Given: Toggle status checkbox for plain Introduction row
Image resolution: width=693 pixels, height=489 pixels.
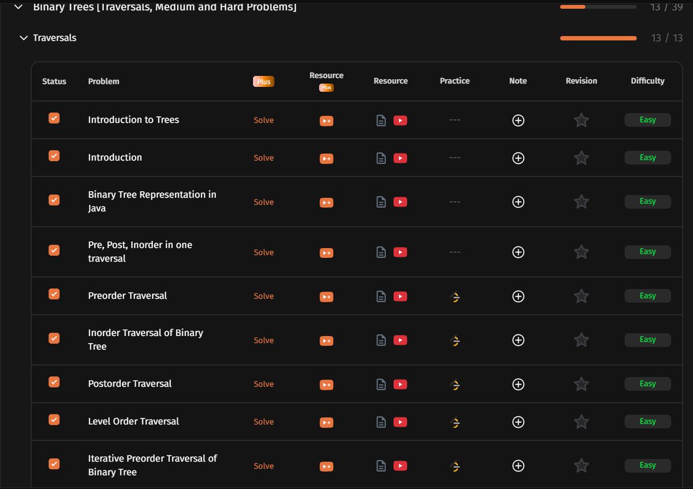Looking at the screenshot, I should pyautogui.click(x=54, y=155).
